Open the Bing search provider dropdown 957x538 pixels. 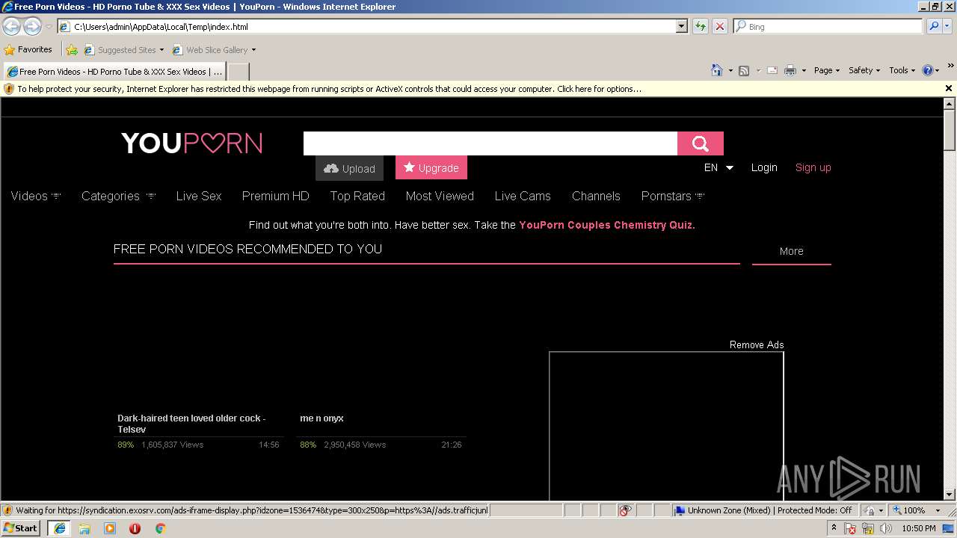click(x=947, y=26)
